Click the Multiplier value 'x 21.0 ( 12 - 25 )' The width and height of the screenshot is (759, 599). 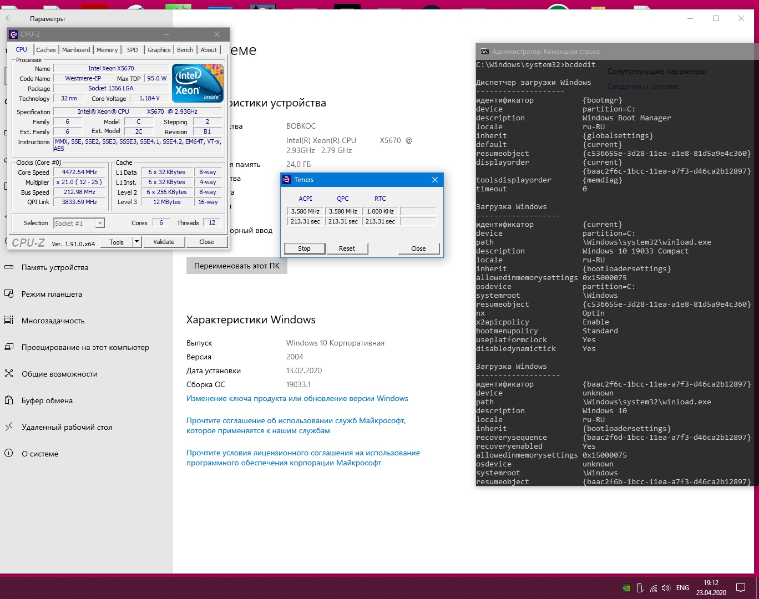coord(79,182)
